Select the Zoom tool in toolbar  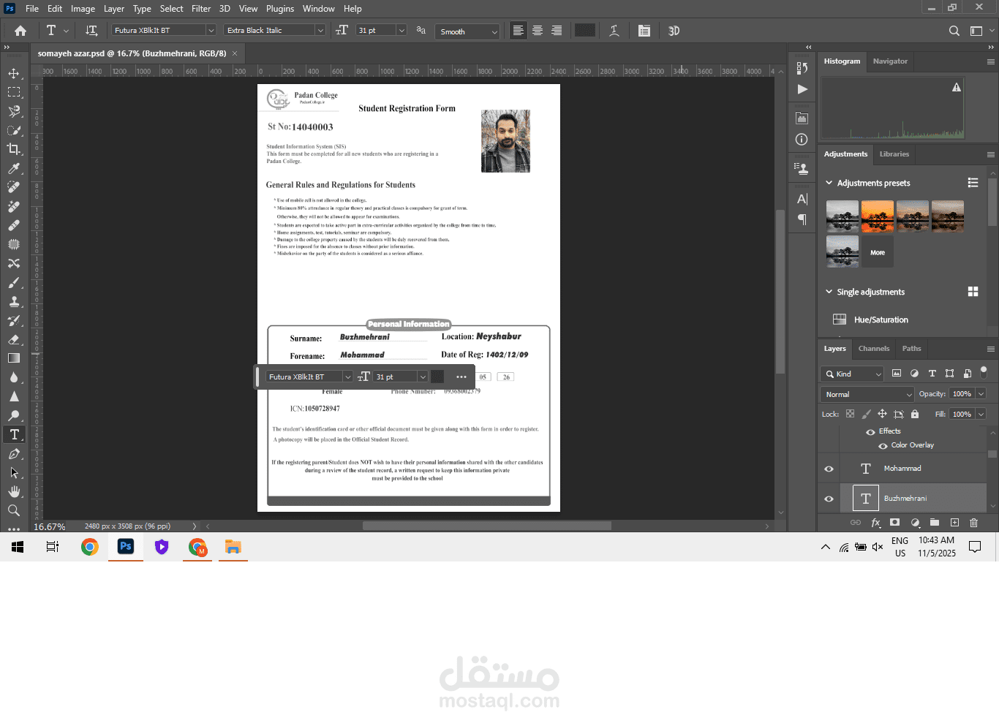coord(14,510)
